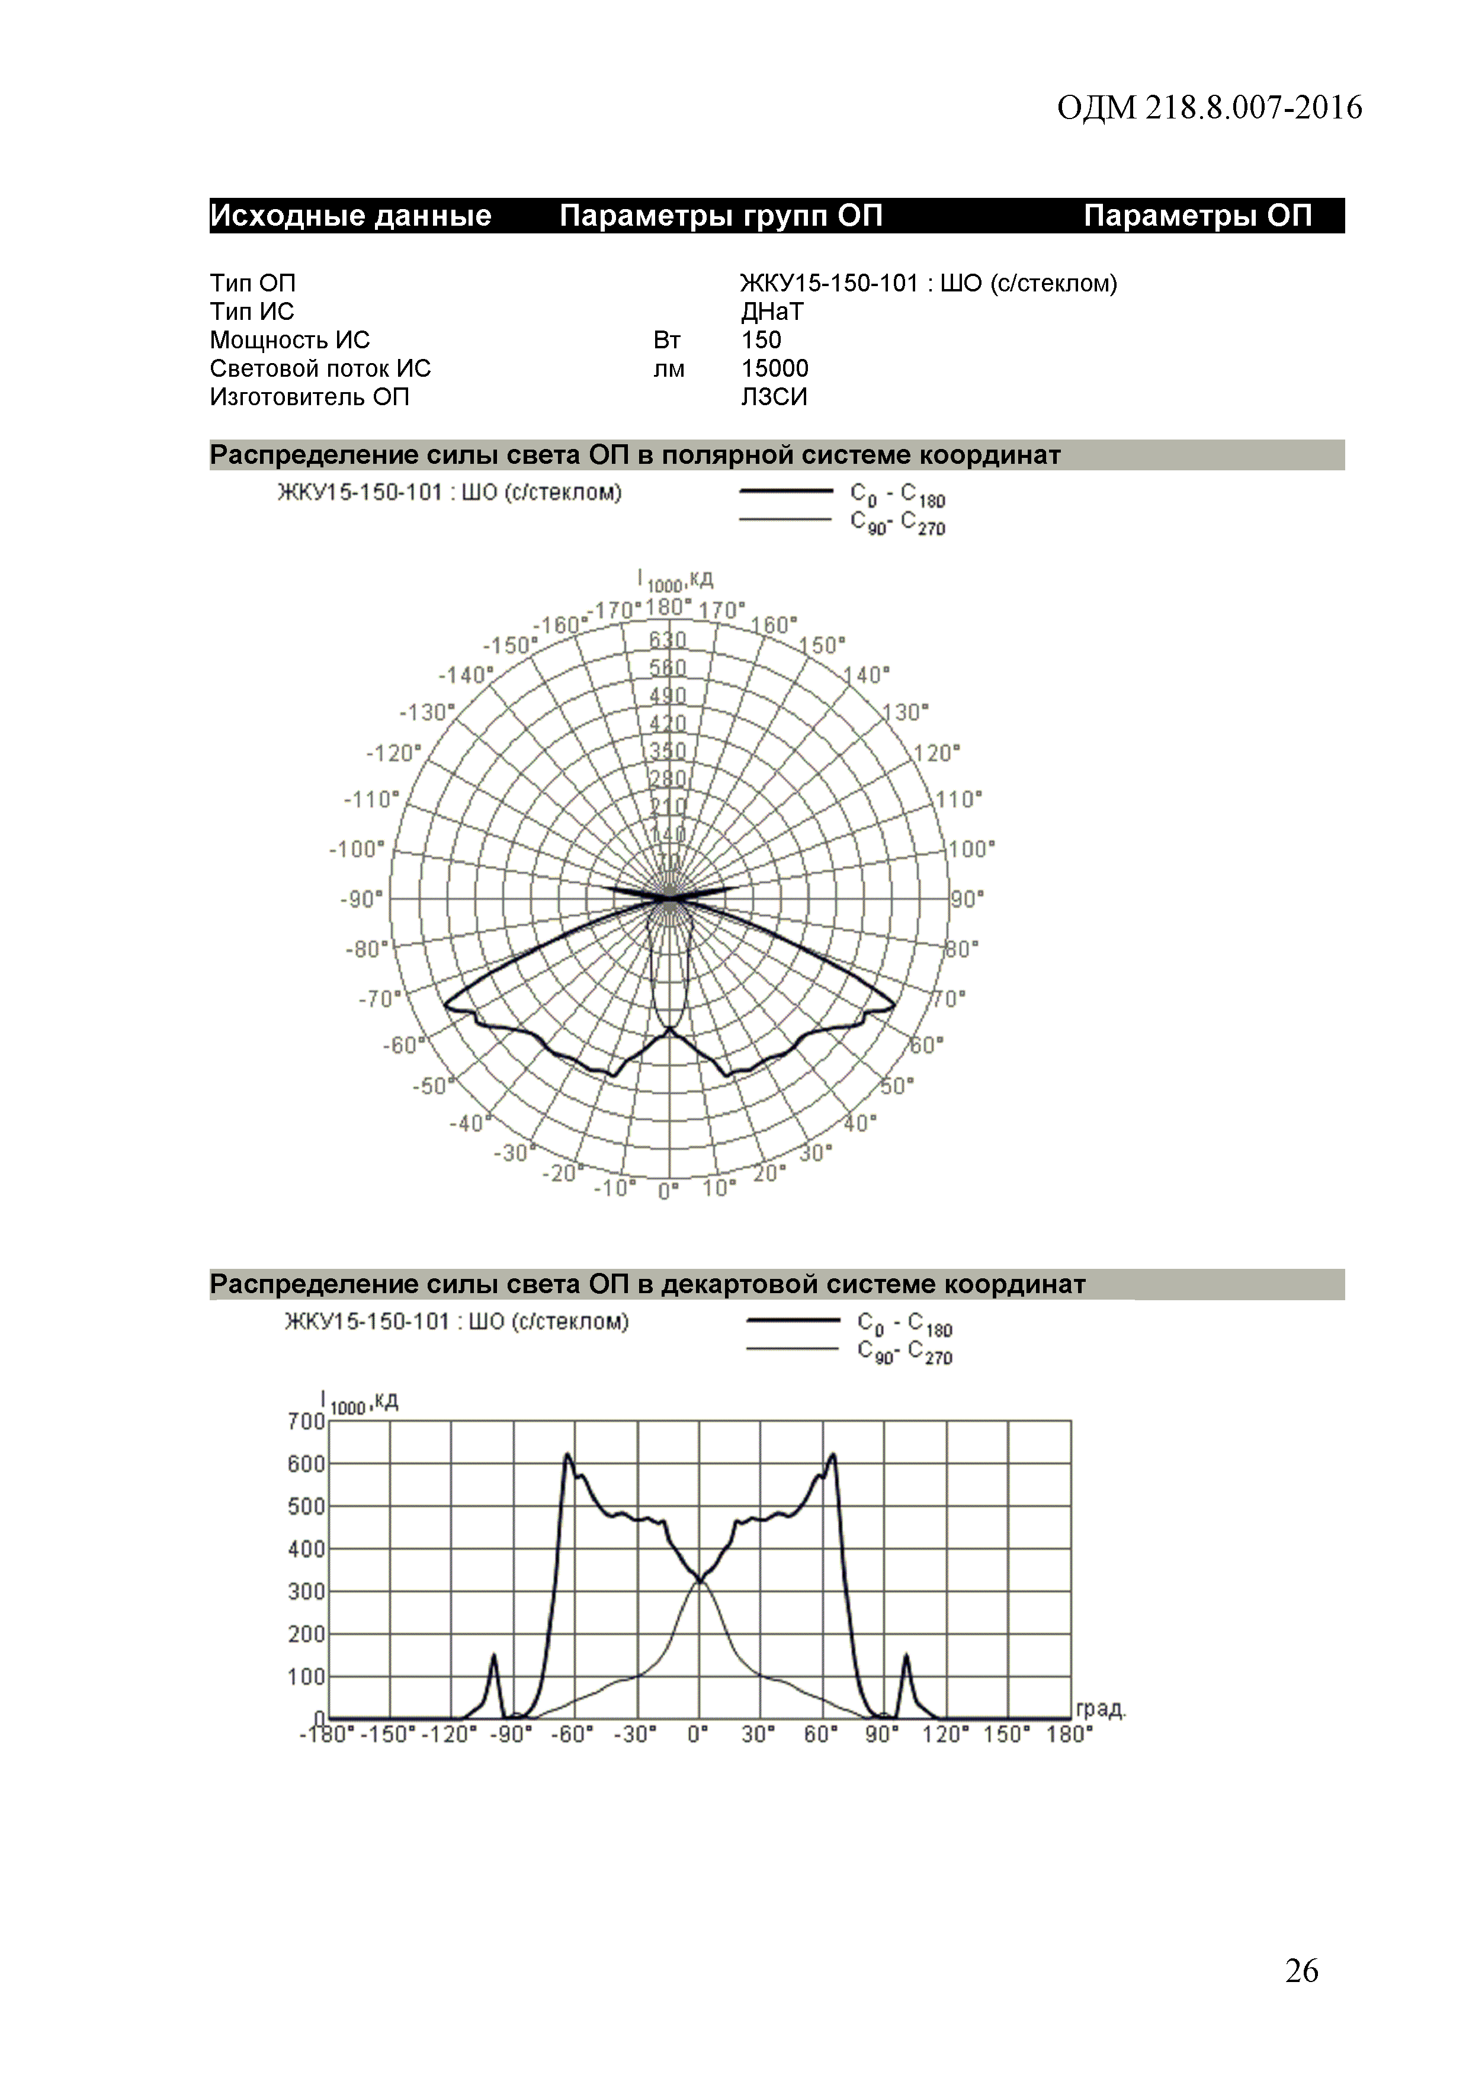Select the 'Параметры ОП' header label
This screenshot has height=2078, width=1469.
click(x=1198, y=216)
